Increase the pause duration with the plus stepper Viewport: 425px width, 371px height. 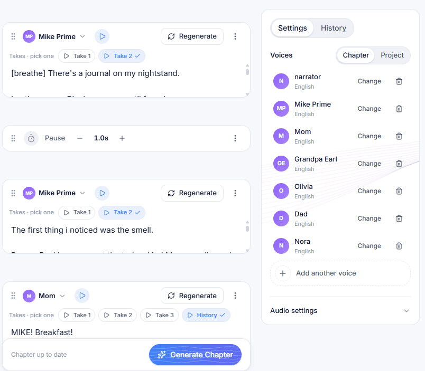122,138
